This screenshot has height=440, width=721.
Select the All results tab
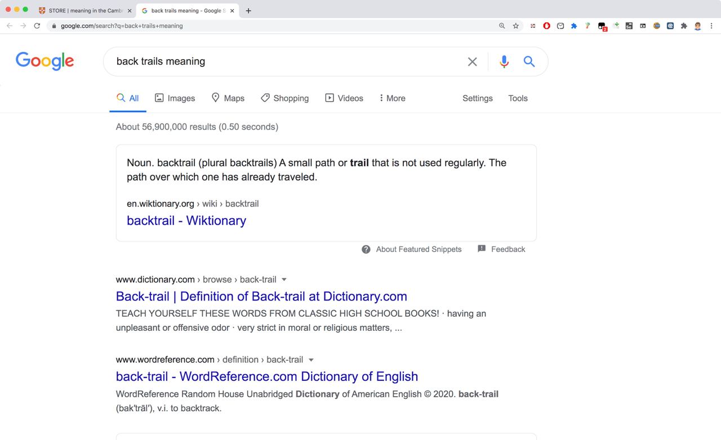(128, 98)
